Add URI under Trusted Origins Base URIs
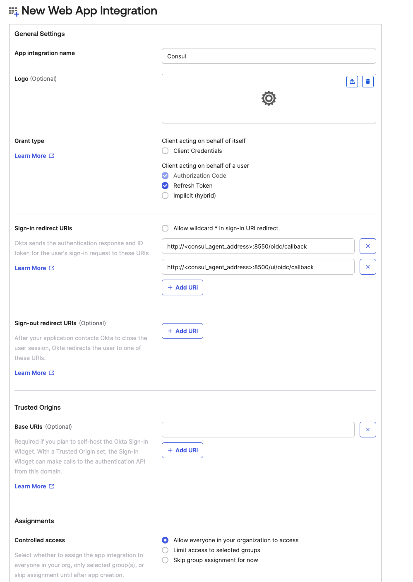The width and height of the screenshot is (413, 582). (182, 450)
